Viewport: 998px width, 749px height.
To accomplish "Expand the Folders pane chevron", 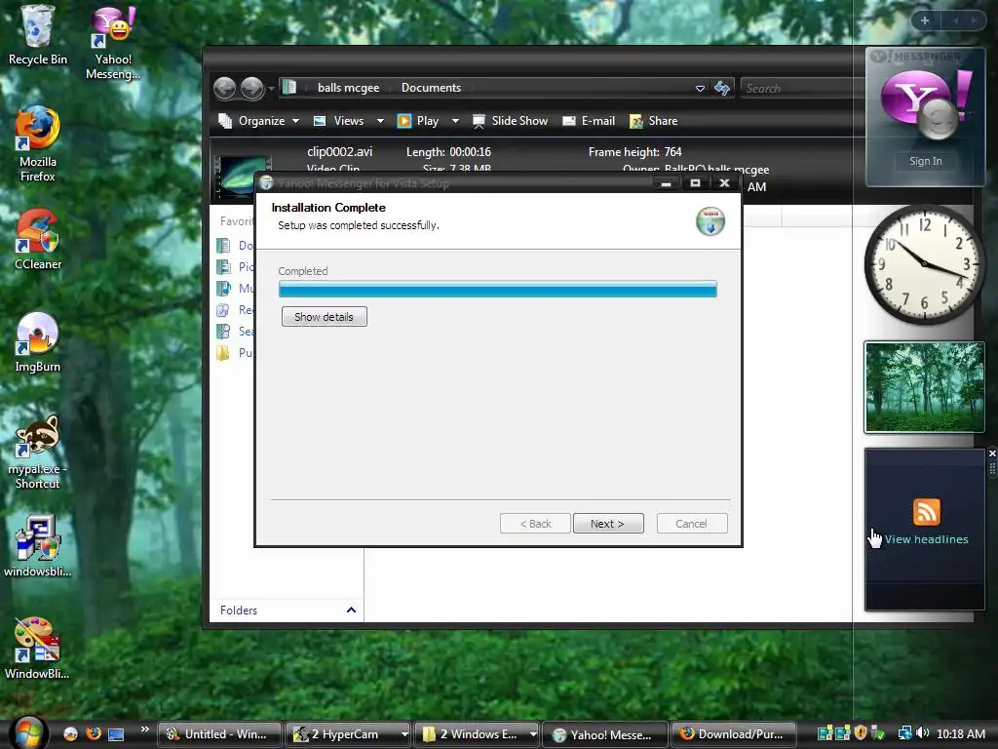I will point(351,611).
